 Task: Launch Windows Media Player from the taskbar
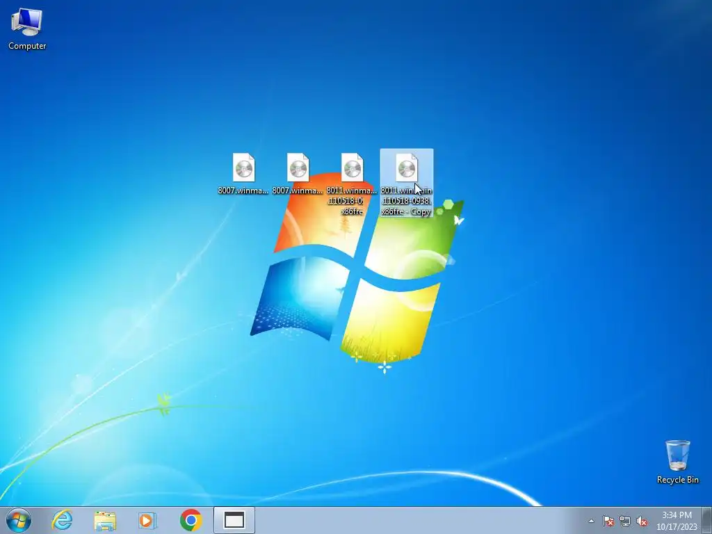[147, 520]
